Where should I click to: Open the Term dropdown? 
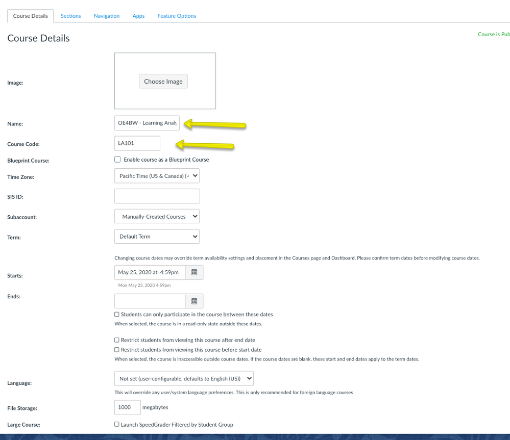[157, 237]
